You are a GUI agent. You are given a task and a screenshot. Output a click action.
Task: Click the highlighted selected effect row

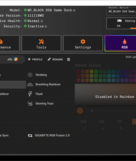(x=13, y=85)
